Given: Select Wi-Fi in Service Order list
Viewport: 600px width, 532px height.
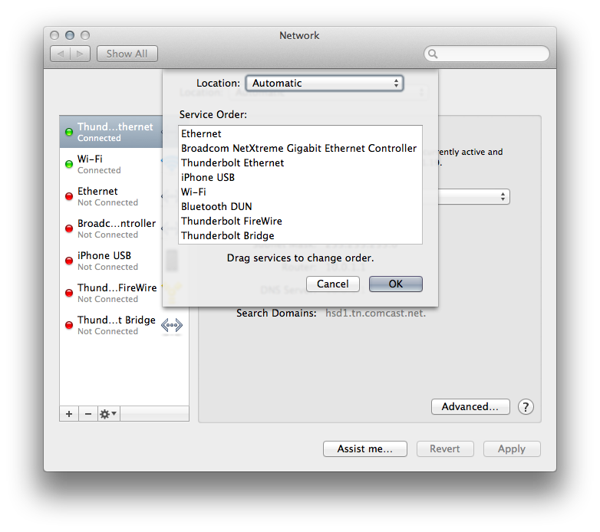Looking at the screenshot, I should [x=300, y=192].
